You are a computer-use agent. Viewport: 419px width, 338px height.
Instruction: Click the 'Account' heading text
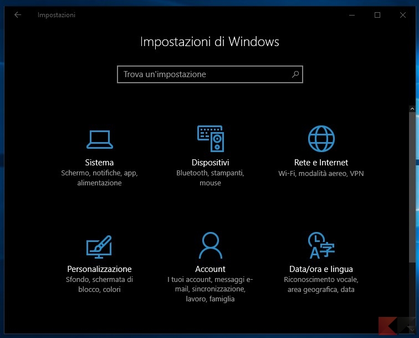tap(210, 269)
